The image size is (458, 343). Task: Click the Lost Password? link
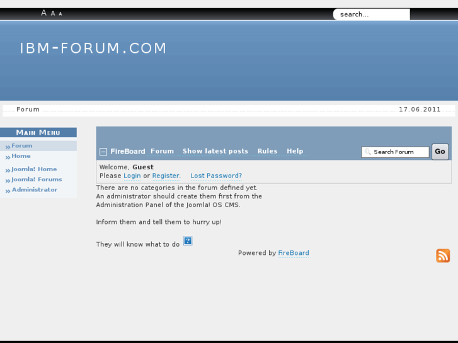tap(216, 176)
